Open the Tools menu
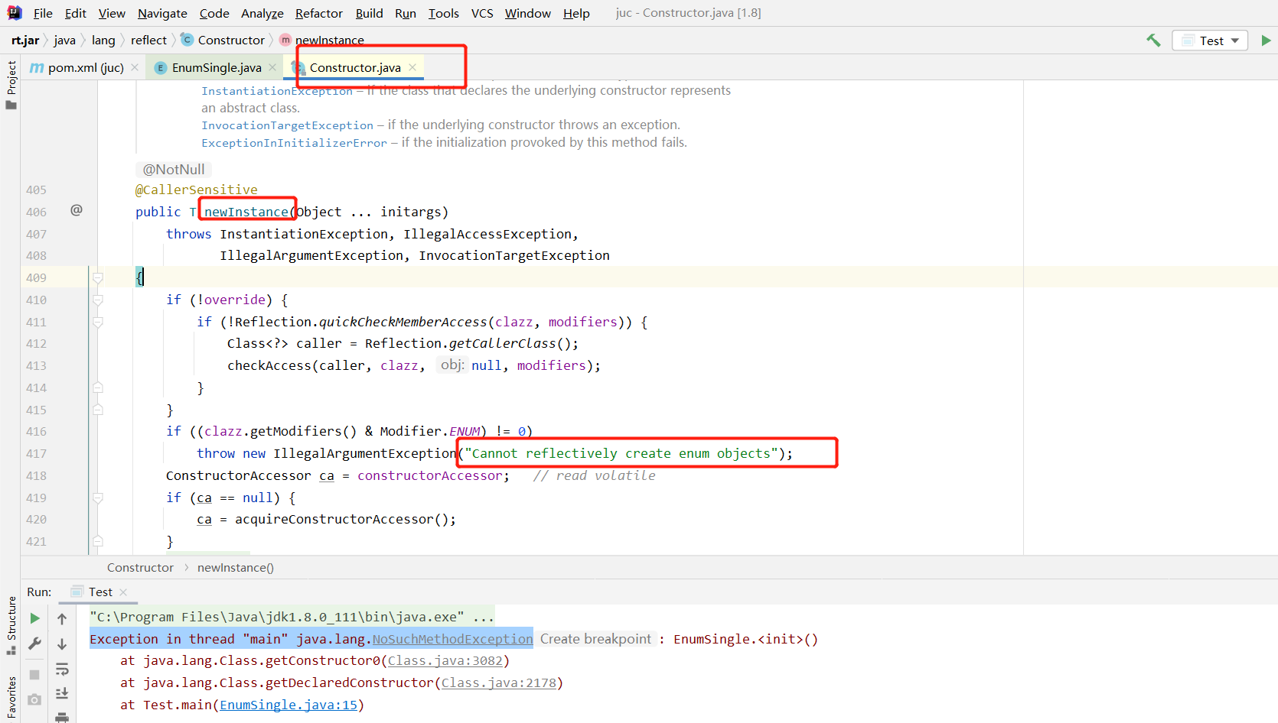 pyautogui.click(x=443, y=13)
